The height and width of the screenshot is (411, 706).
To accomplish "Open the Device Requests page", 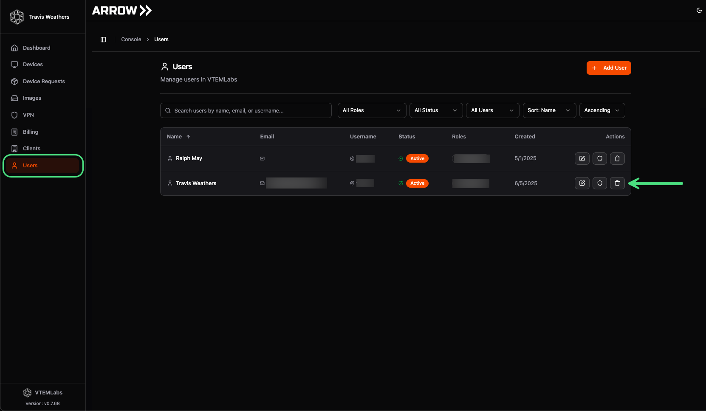I will click(44, 81).
